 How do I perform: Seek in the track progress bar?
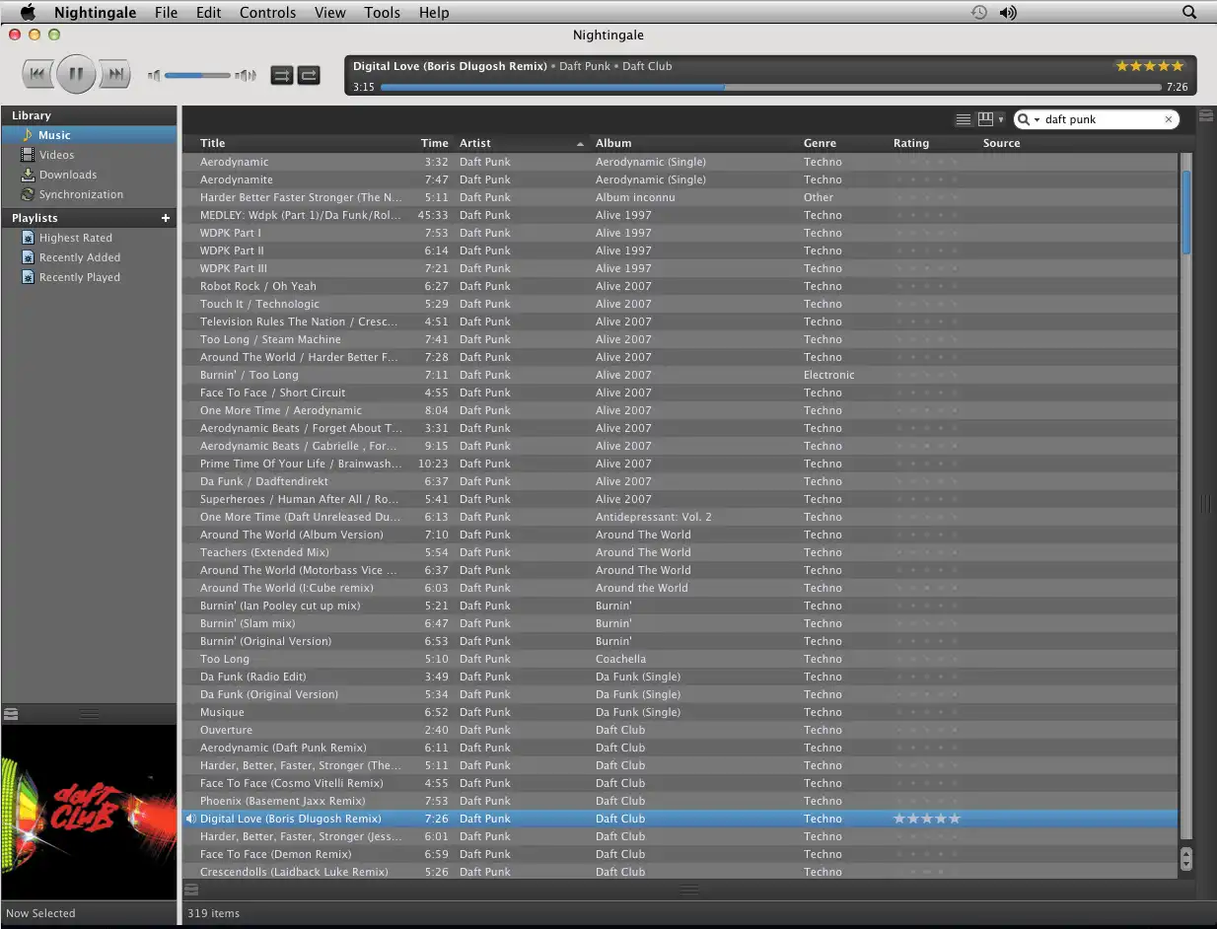point(770,87)
